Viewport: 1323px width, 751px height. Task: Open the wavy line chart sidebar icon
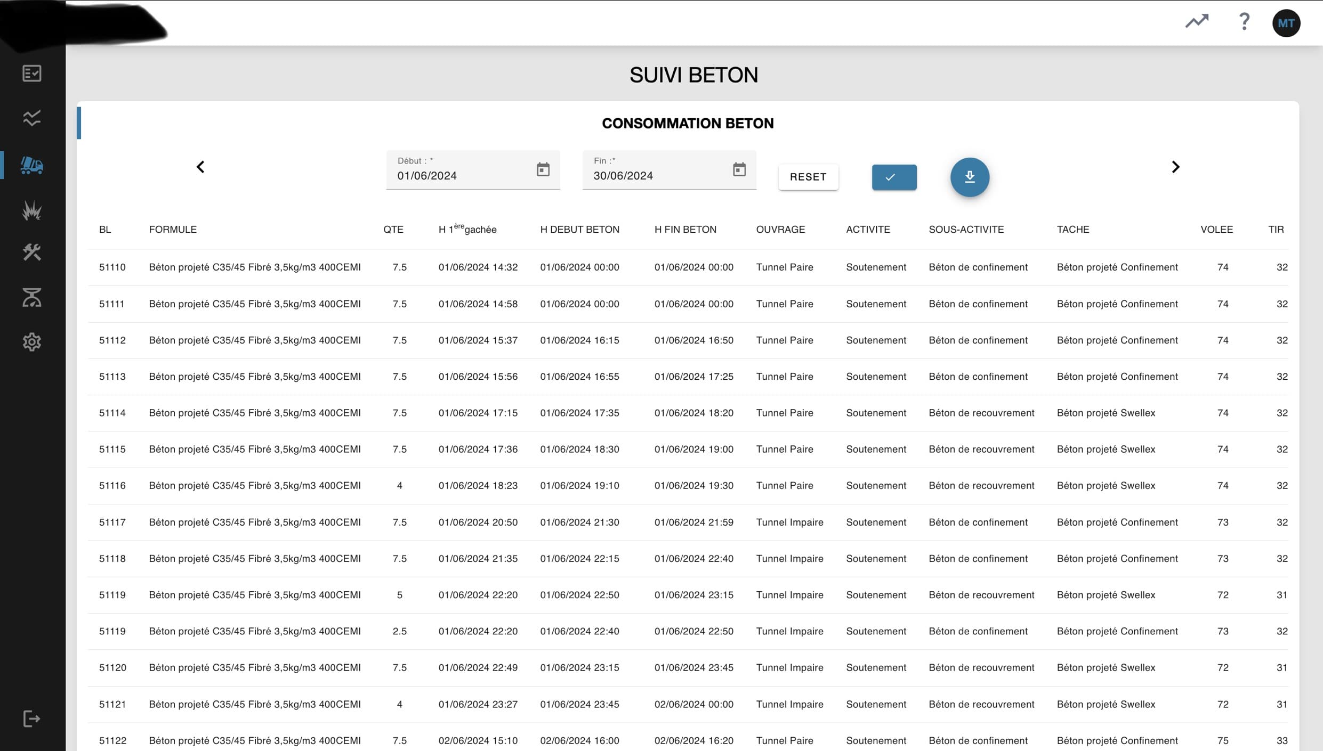point(32,118)
